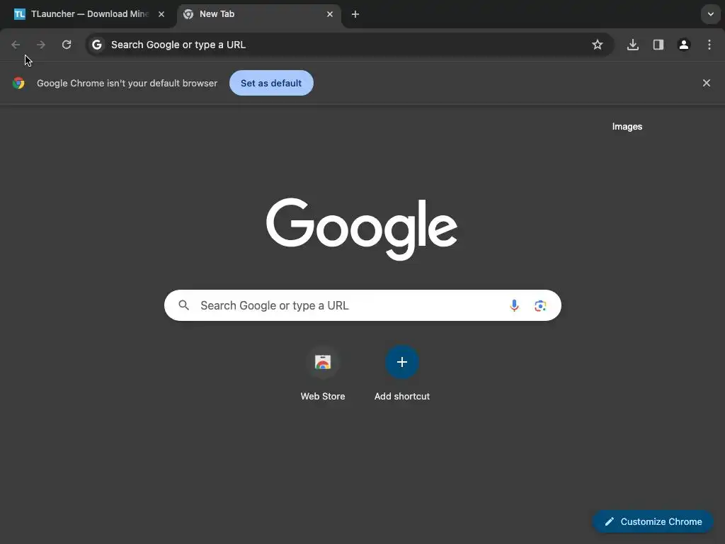Image resolution: width=725 pixels, height=544 pixels.
Task: Click the Customize Chrome button
Action: (653, 522)
